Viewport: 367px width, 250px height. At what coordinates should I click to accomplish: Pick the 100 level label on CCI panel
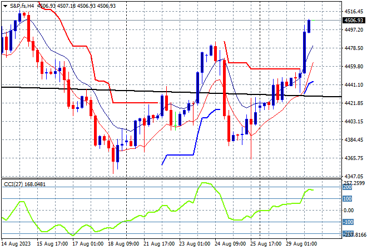tap(348, 199)
